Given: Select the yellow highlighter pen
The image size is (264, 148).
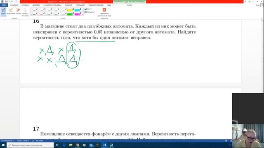Looking at the screenshot, I should [x=71, y=10].
